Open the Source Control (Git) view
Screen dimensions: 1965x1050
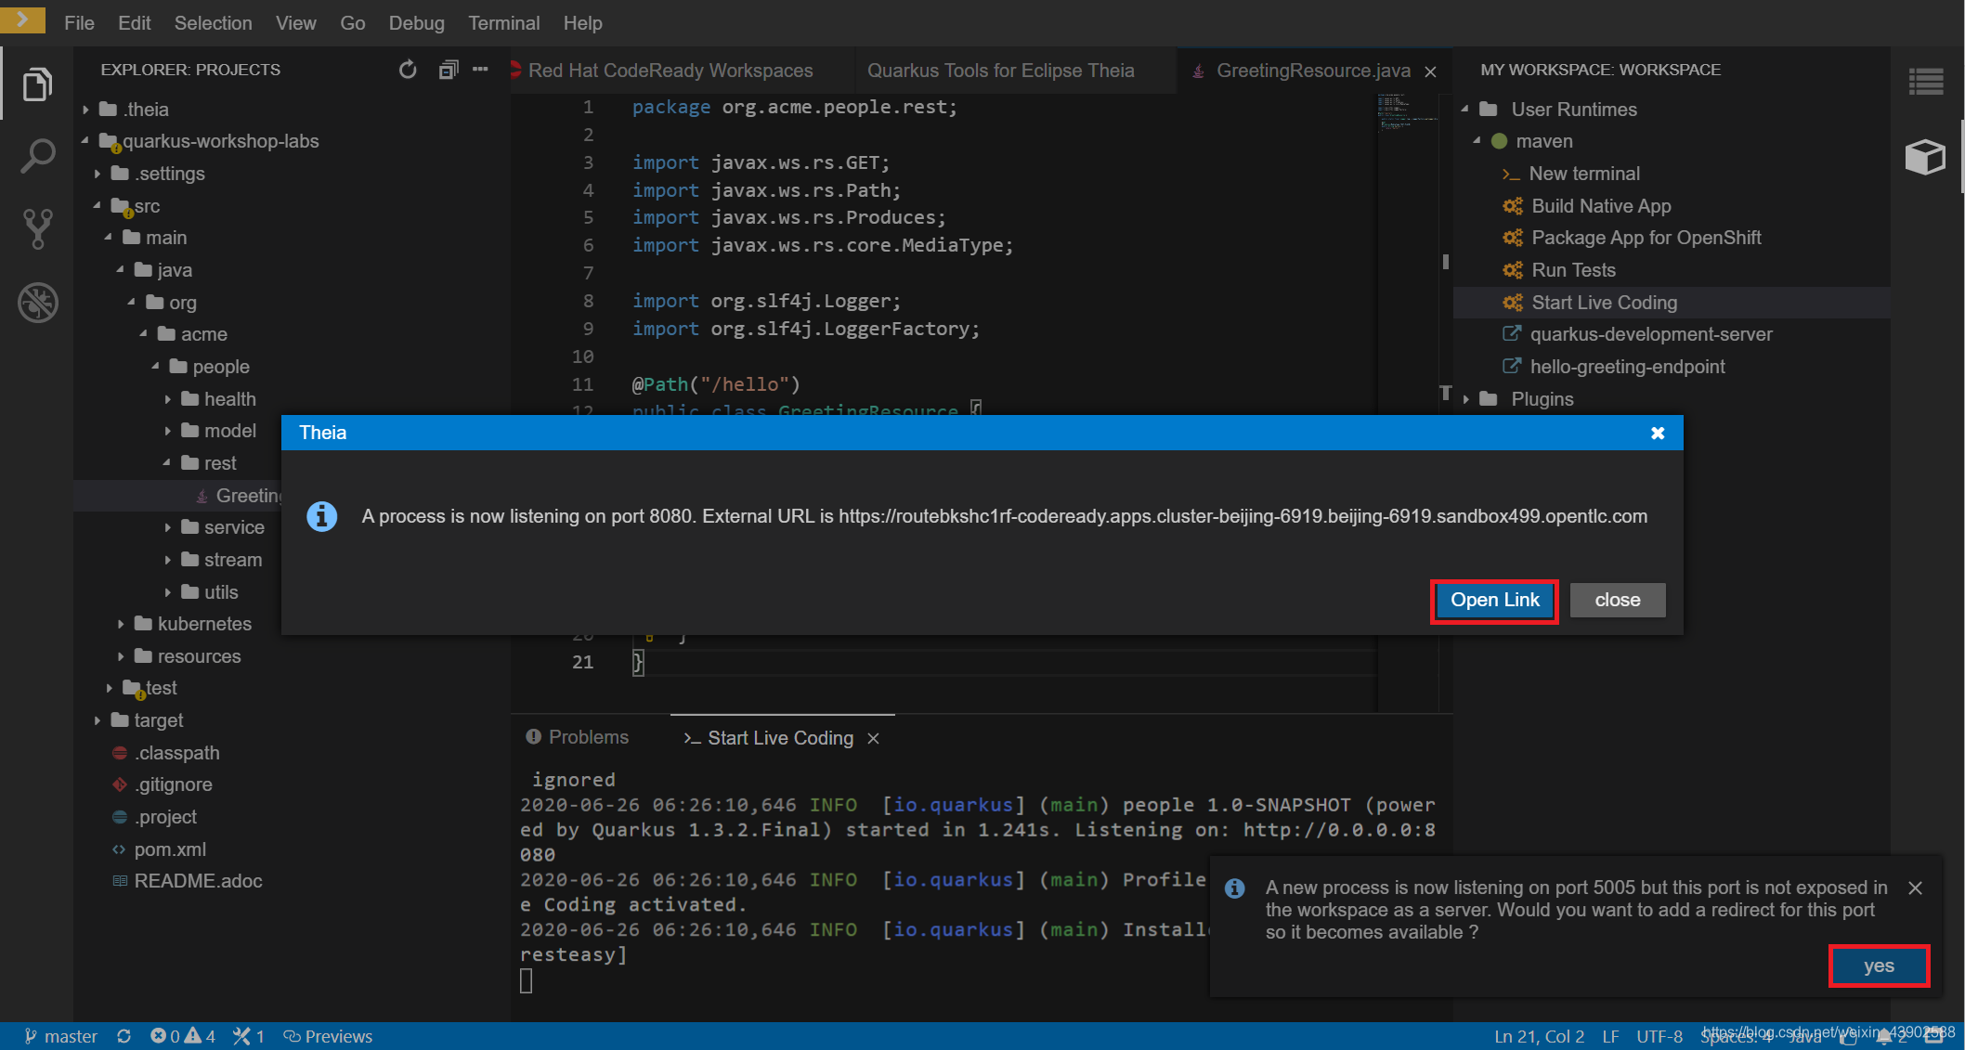[37, 228]
